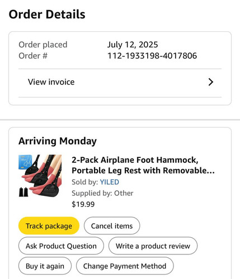Click the yellow Track package button
Viewport: 240px width, 279px height.
(x=49, y=226)
